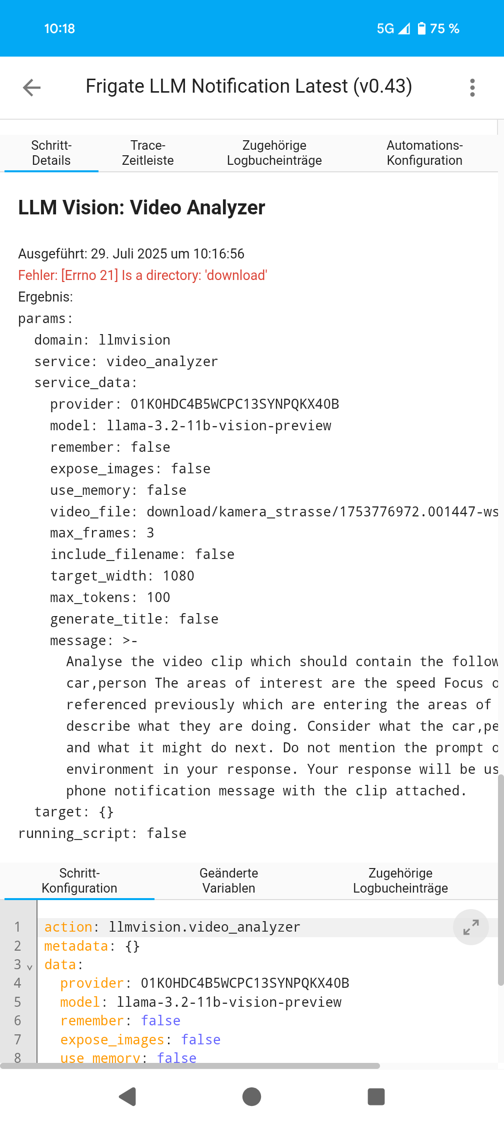Tap the Android recent apps square
Screen dimensions: 504x1124
click(x=376, y=1096)
